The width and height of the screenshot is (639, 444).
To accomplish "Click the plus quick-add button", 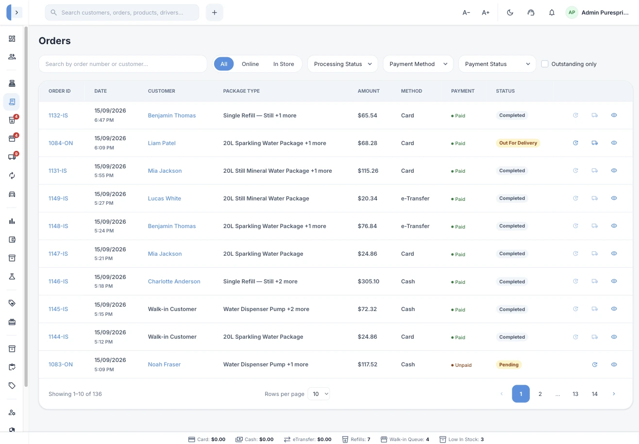I will 215,13.
